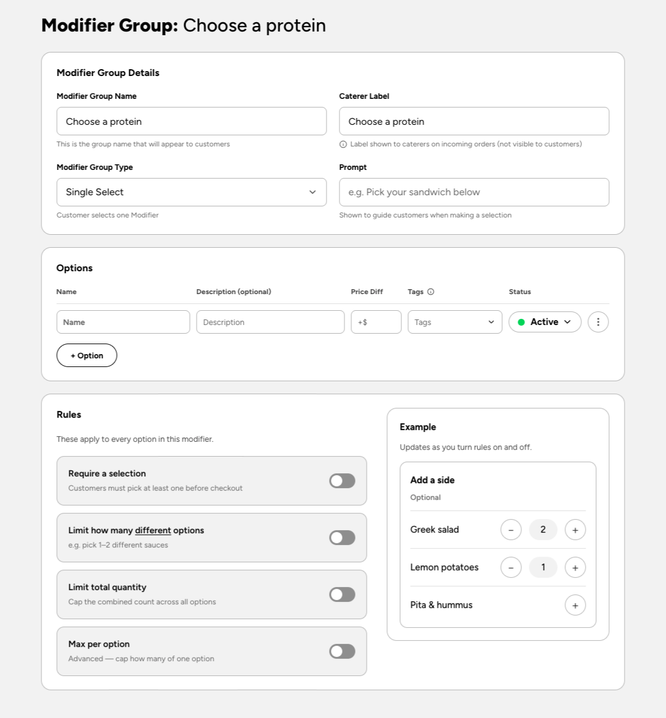Screen dimensions: 666x718
Task: Click the option Name input field
Action: click(123, 322)
